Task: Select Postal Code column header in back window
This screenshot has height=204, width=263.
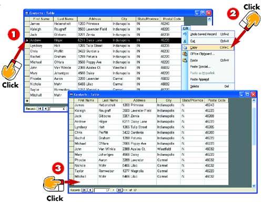Action: tap(172, 19)
